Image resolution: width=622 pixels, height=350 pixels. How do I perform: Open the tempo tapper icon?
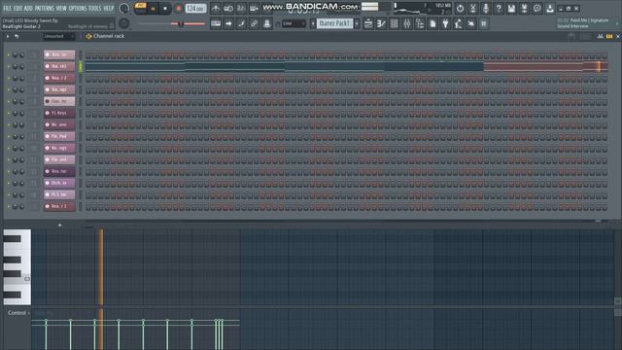click(x=458, y=23)
